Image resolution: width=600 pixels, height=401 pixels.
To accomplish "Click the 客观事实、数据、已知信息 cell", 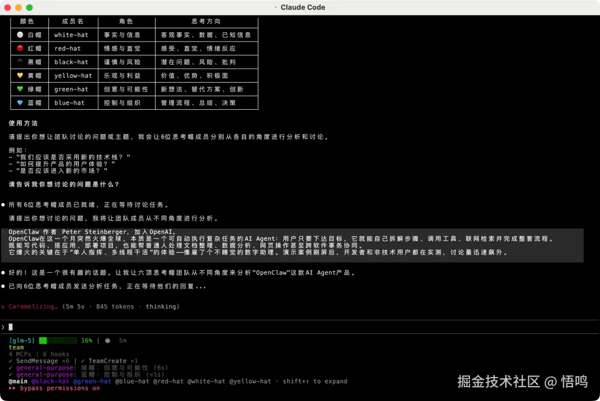I will tap(206, 35).
